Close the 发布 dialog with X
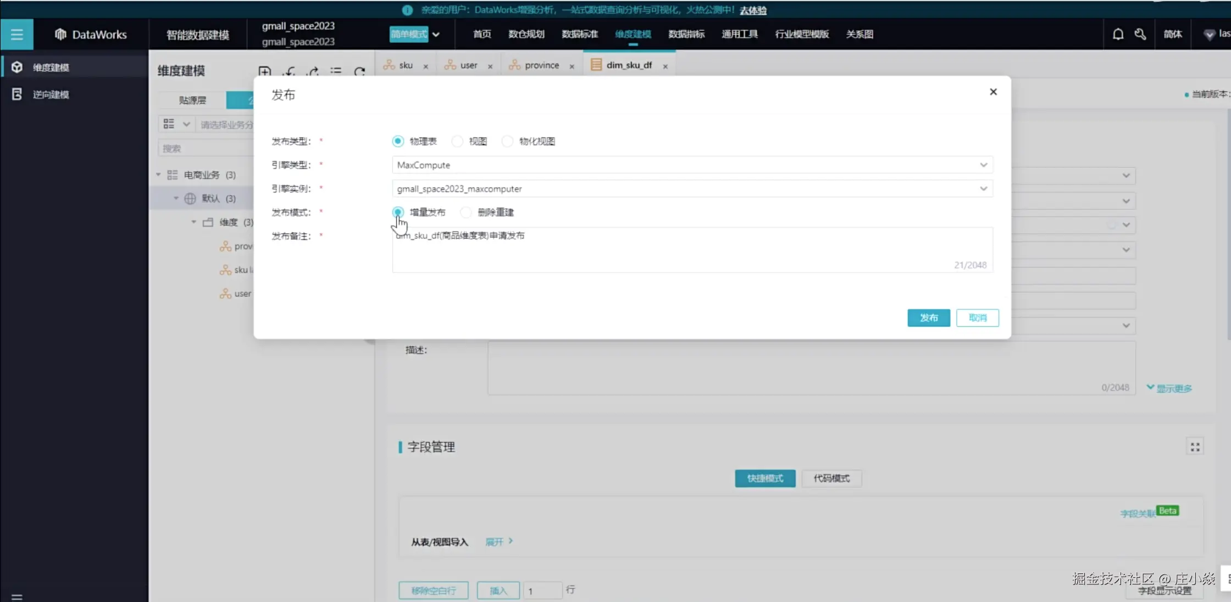Image resolution: width=1231 pixels, height=602 pixels. [x=993, y=92]
